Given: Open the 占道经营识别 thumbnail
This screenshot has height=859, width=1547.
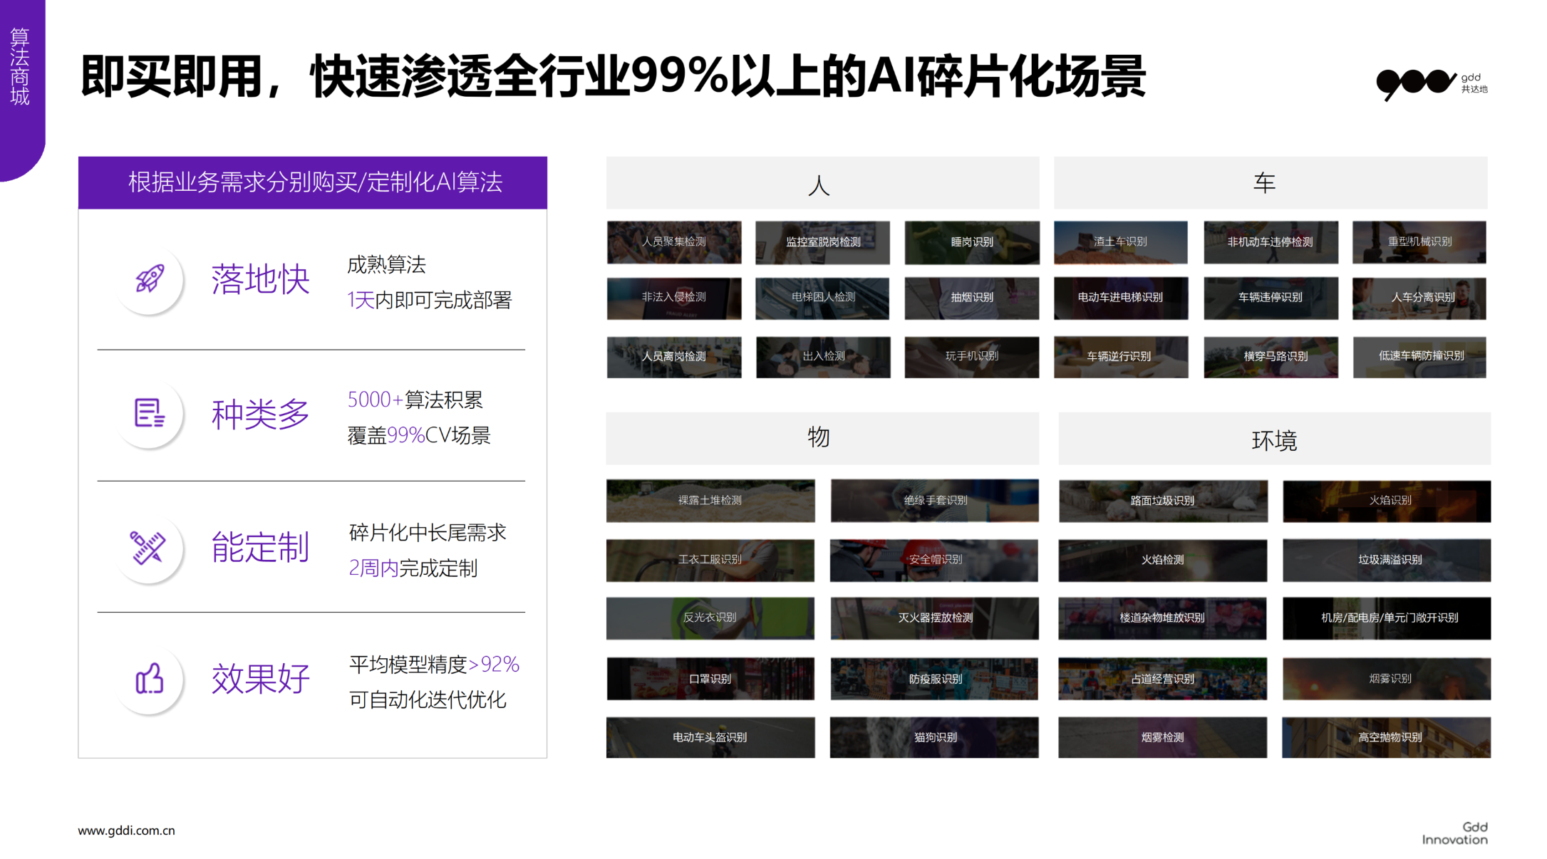Looking at the screenshot, I should 1163,679.
